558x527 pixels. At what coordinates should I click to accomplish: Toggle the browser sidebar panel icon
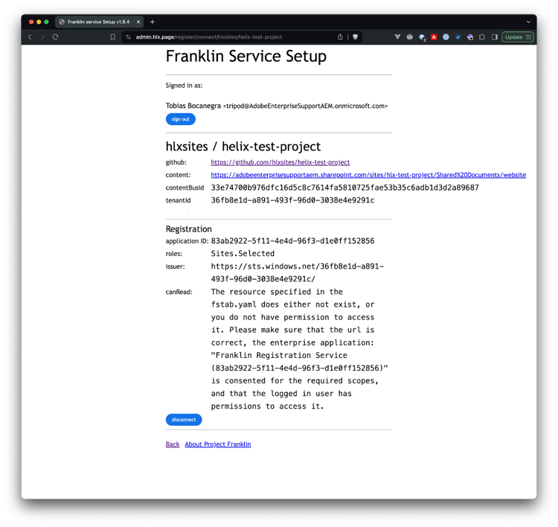(x=494, y=37)
